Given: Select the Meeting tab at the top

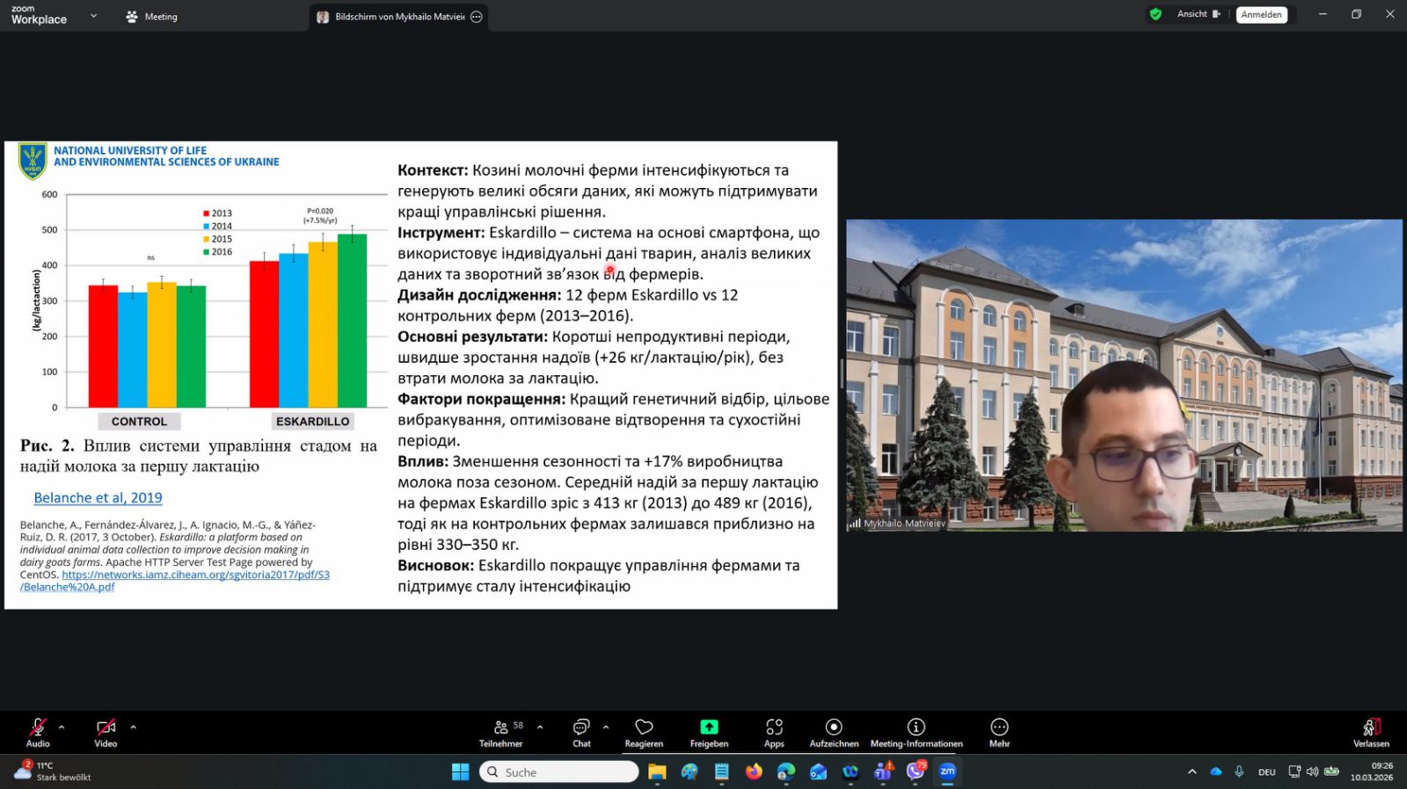Looking at the screenshot, I should click(152, 17).
